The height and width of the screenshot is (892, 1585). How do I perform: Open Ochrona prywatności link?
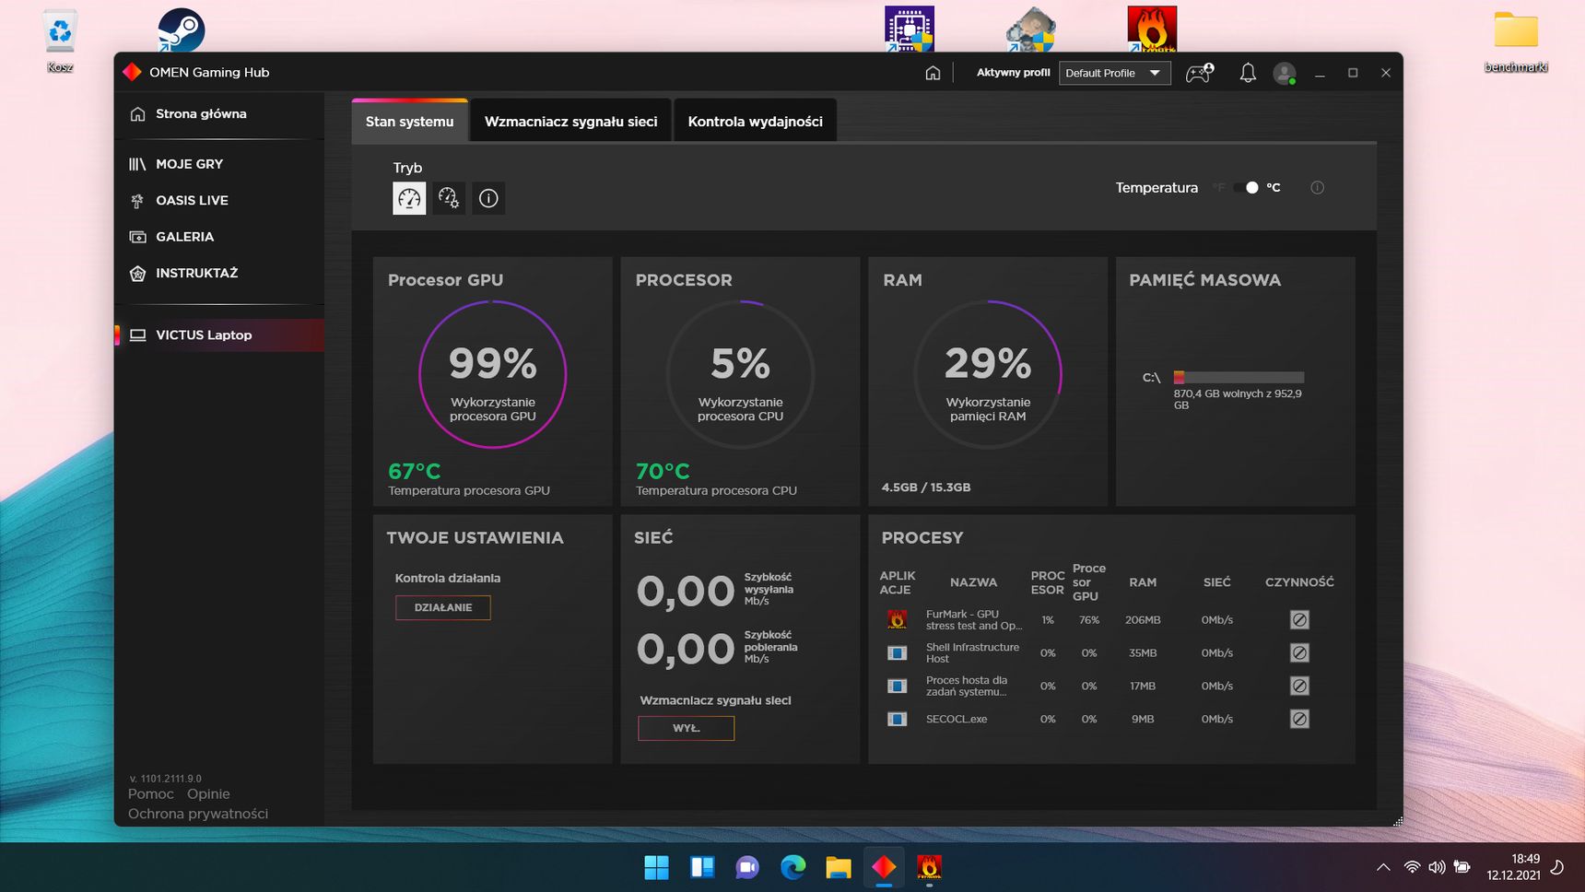point(198,814)
